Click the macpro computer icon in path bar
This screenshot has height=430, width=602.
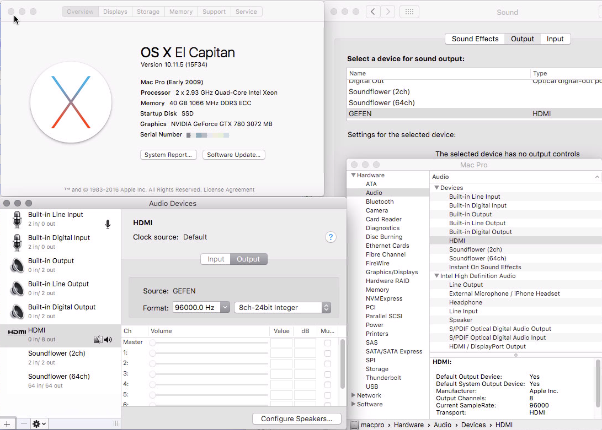coord(354,425)
